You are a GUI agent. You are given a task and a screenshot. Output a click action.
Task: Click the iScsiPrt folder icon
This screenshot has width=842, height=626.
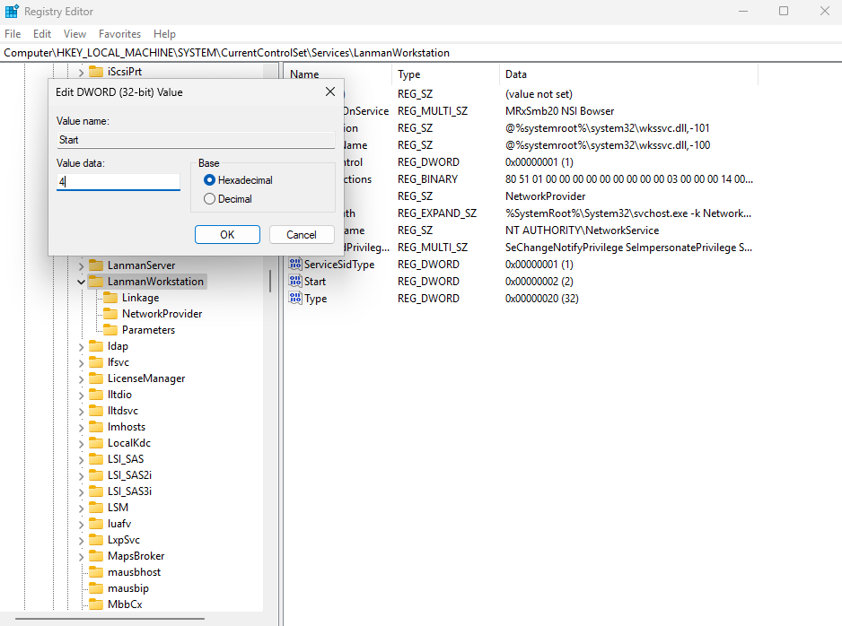pos(96,72)
